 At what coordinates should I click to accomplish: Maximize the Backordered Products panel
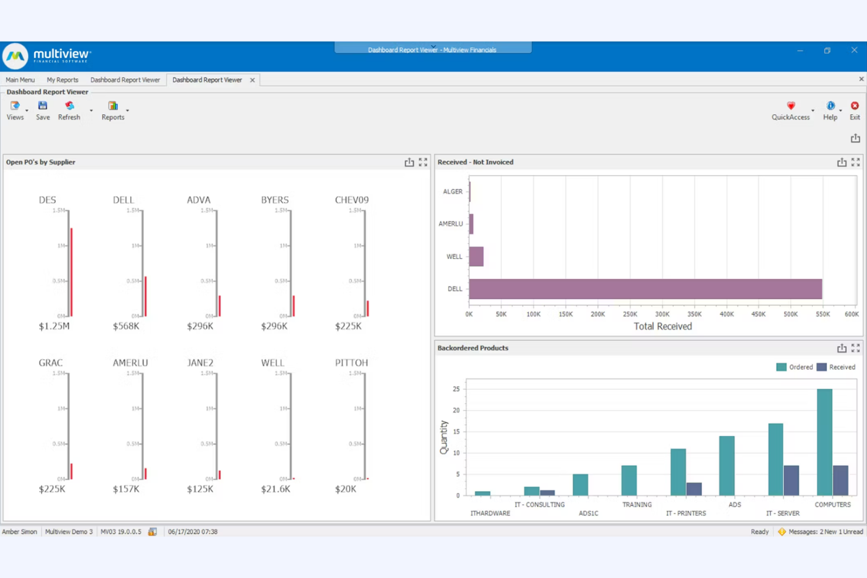coord(855,347)
